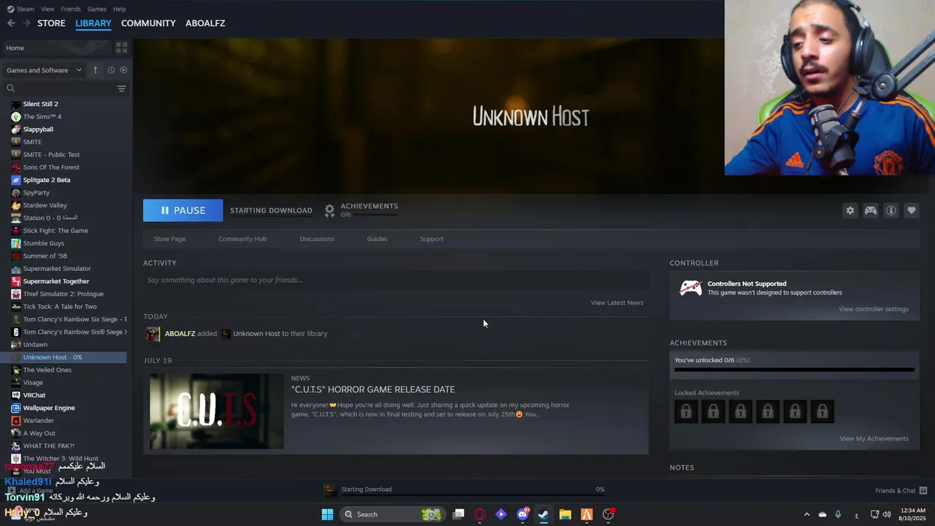Open the Support tab
This screenshot has width=935, height=526.
click(x=432, y=239)
